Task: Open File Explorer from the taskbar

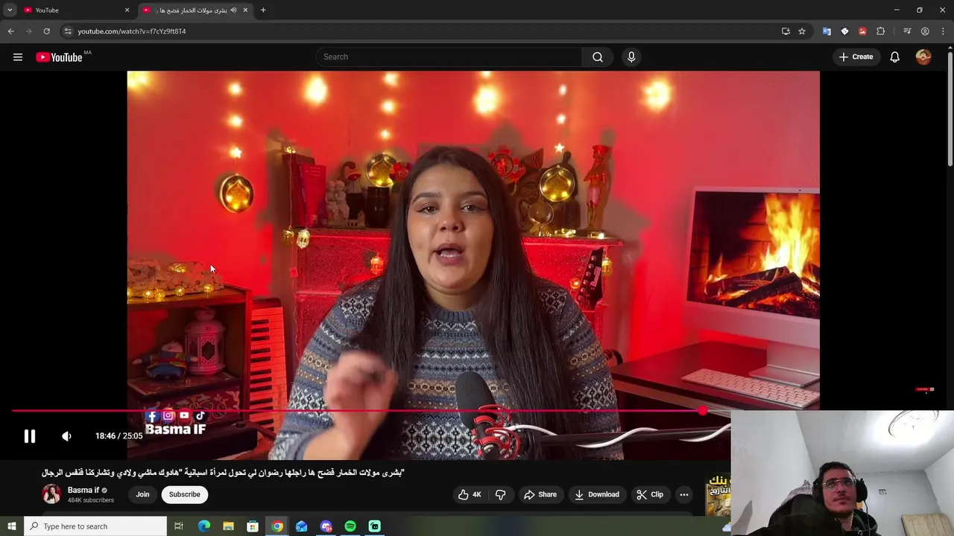Action: click(x=229, y=526)
